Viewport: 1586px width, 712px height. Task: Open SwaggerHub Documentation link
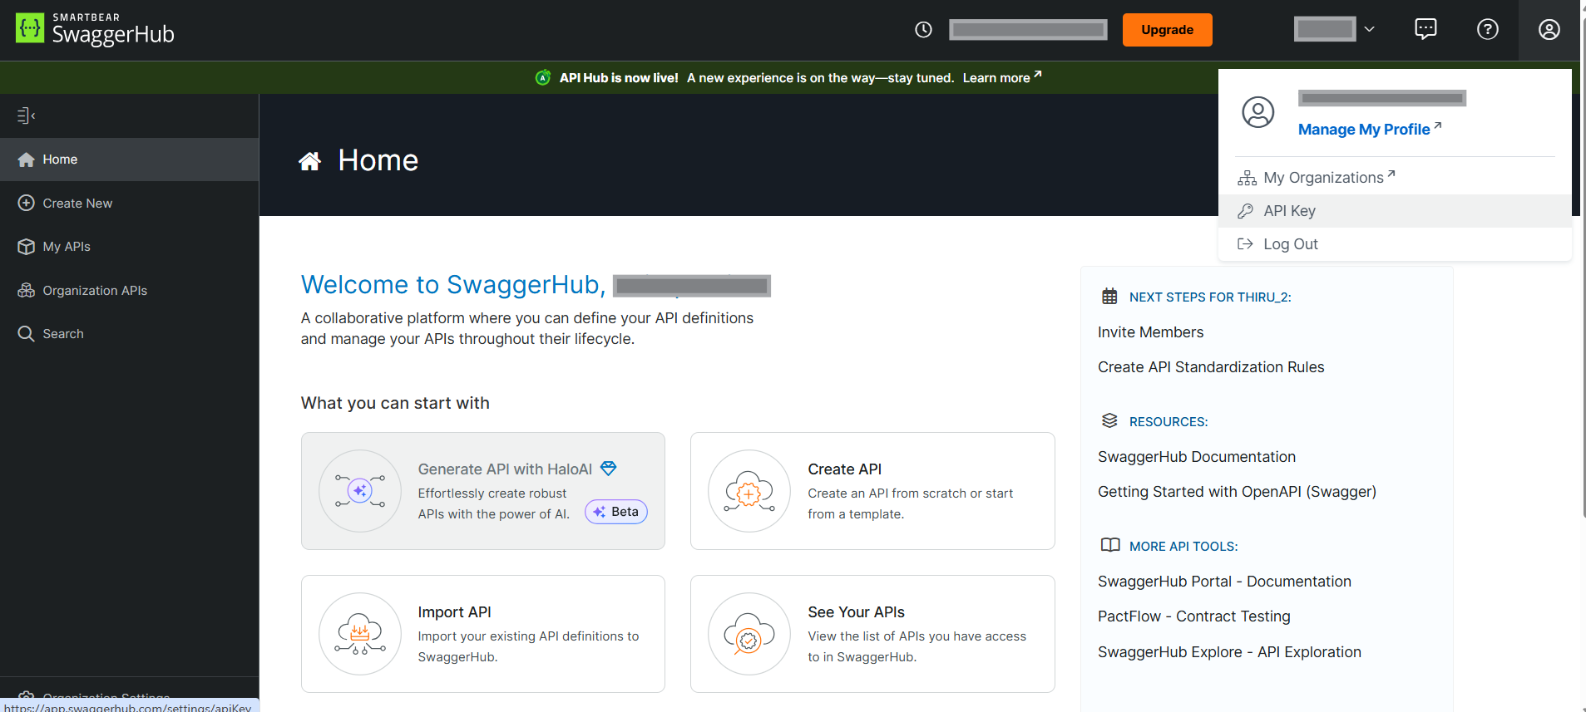pos(1197,457)
